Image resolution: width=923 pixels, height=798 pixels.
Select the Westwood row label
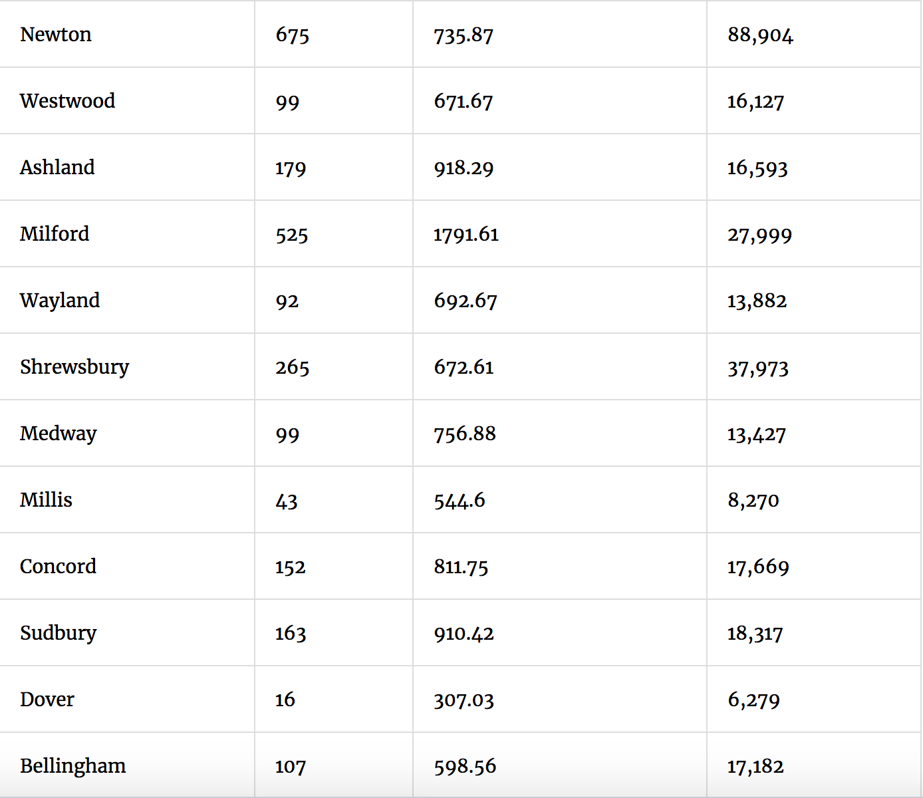(67, 101)
